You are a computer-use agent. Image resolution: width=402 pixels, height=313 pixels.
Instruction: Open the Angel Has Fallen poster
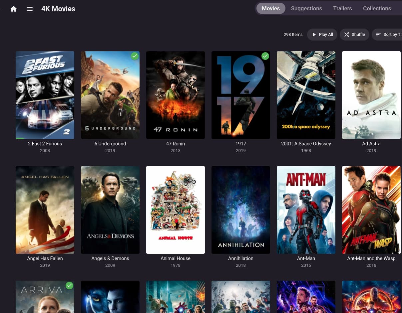[45, 210]
